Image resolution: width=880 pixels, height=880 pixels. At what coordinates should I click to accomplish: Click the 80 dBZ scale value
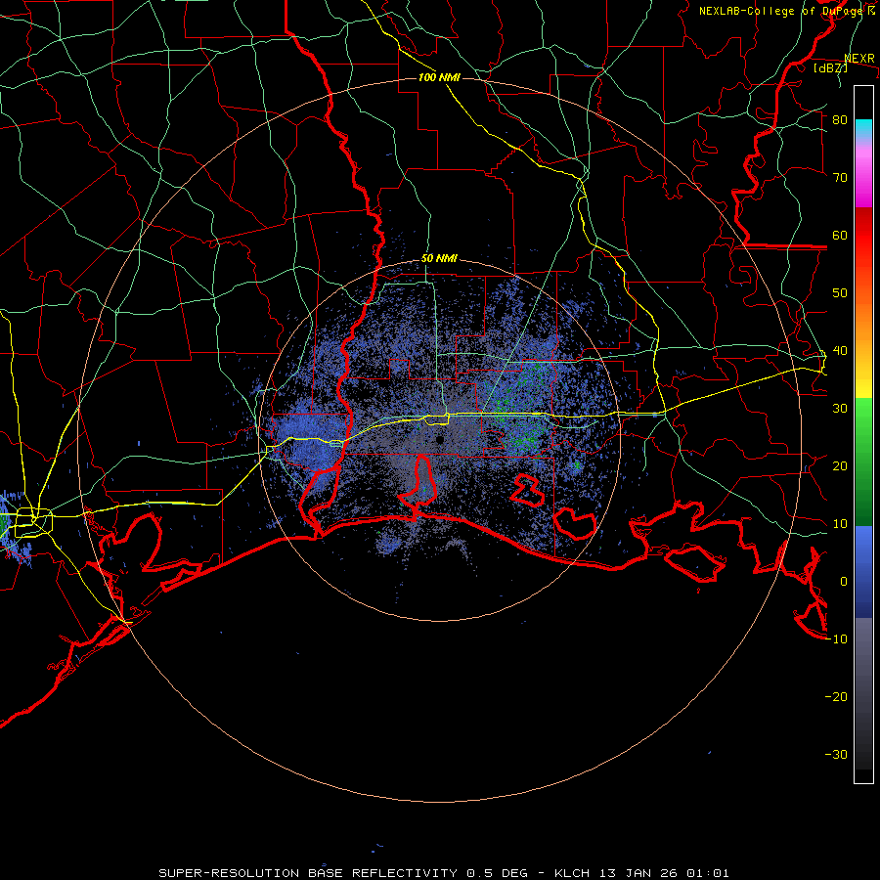(840, 120)
